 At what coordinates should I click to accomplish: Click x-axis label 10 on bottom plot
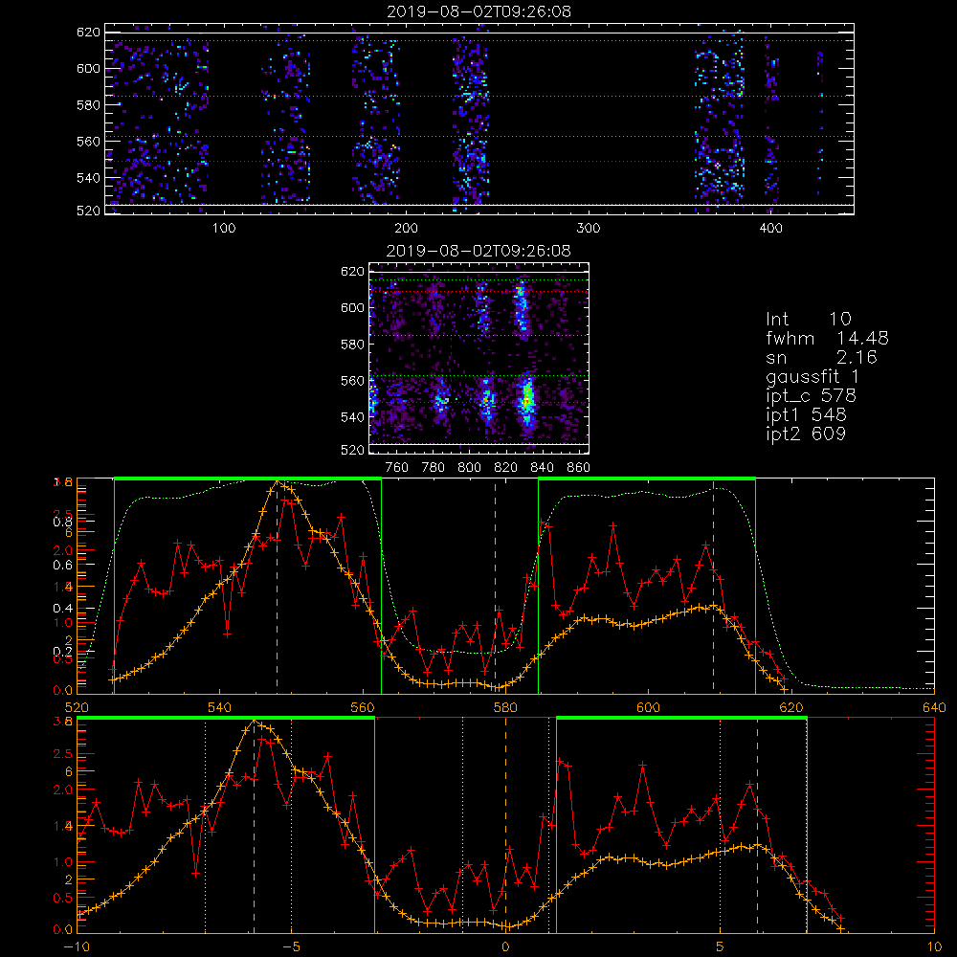click(934, 947)
